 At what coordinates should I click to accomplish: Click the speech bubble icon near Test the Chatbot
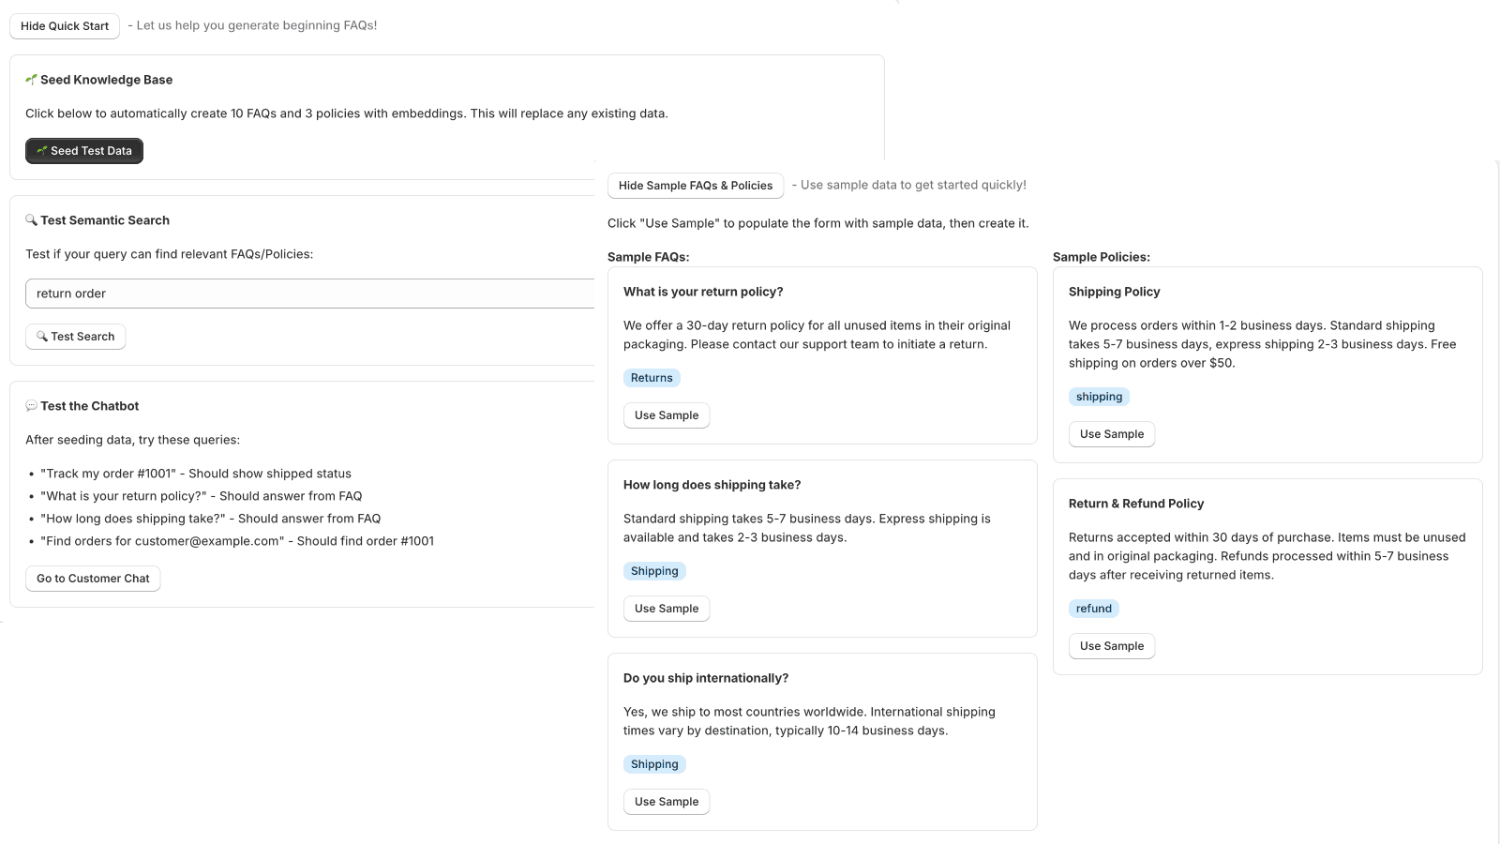pyautogui.click(x=31, y=405)
